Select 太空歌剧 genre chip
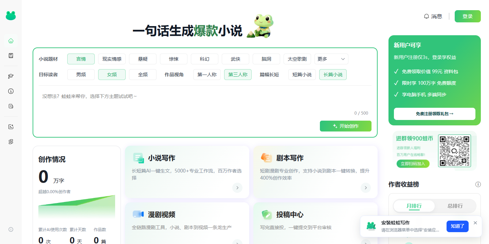This screenshot has width=489, height=244. [297, 59]
